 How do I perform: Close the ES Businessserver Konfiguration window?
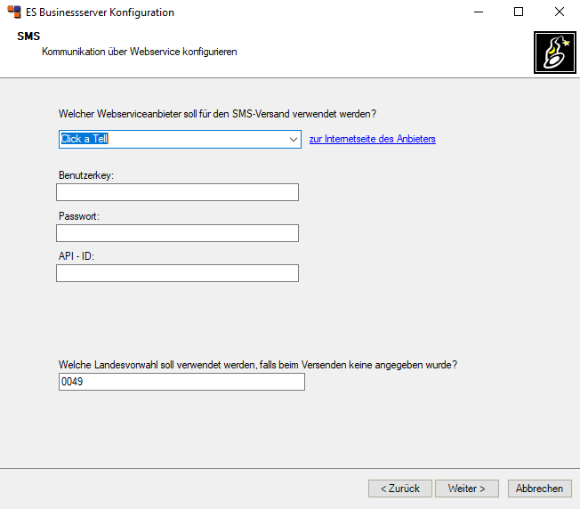point(559,12)
